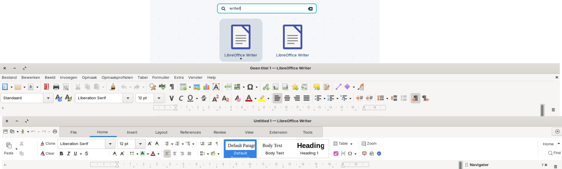
Task: Insert a comment in Geen titel toolbar
Action: click(x=316, y=87)
